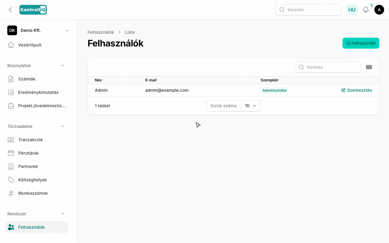Click the Eredménykimutatás chart icon
This screenshot has height=243, width=389.
11,92
